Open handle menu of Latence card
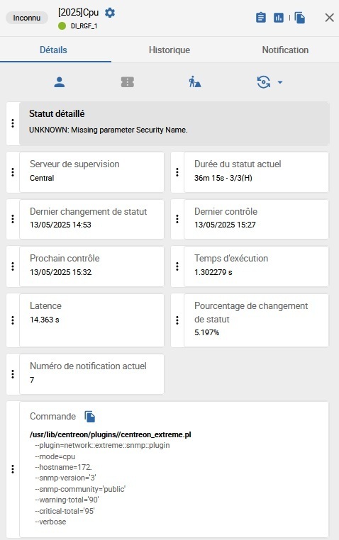This screenshot has height=540, width=339. coord(13,320)
